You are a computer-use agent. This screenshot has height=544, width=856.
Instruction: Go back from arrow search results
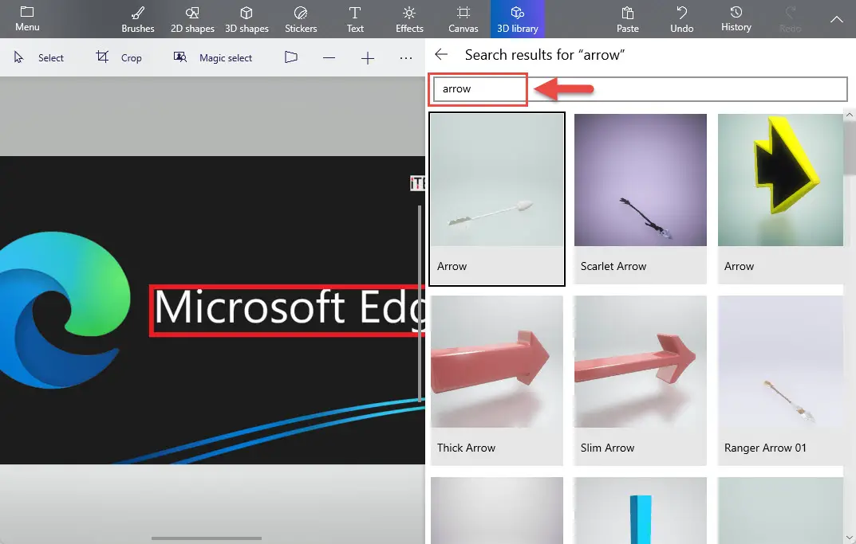440,55
